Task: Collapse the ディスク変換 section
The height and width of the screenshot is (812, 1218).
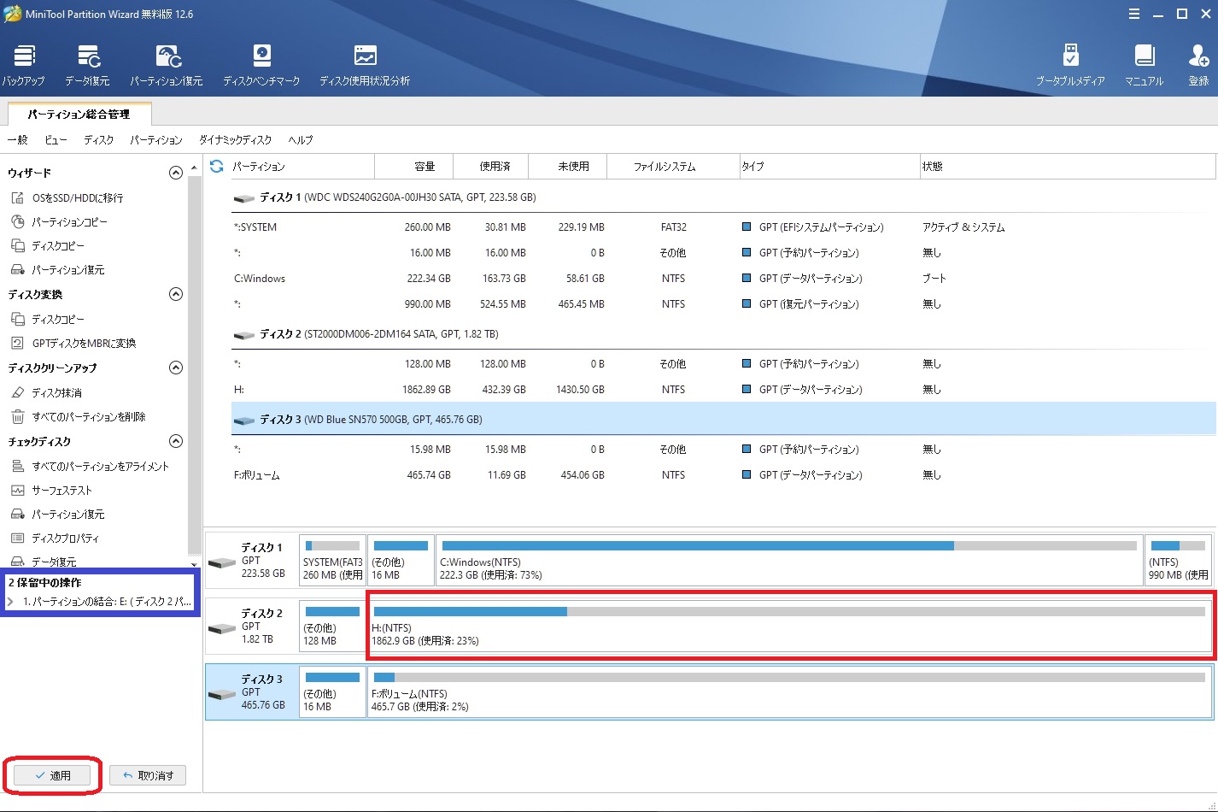Action: point(176,294)
